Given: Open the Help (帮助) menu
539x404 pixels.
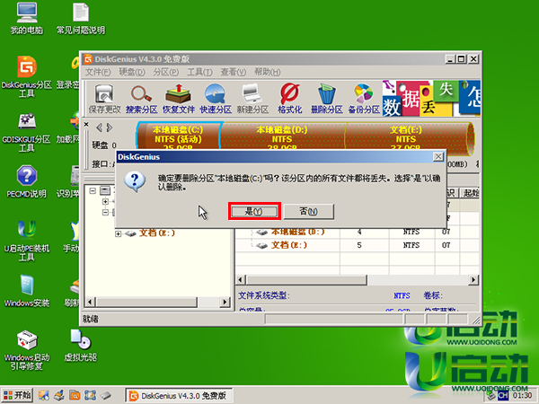Looking at the screenshot, I should click(267, 72).
